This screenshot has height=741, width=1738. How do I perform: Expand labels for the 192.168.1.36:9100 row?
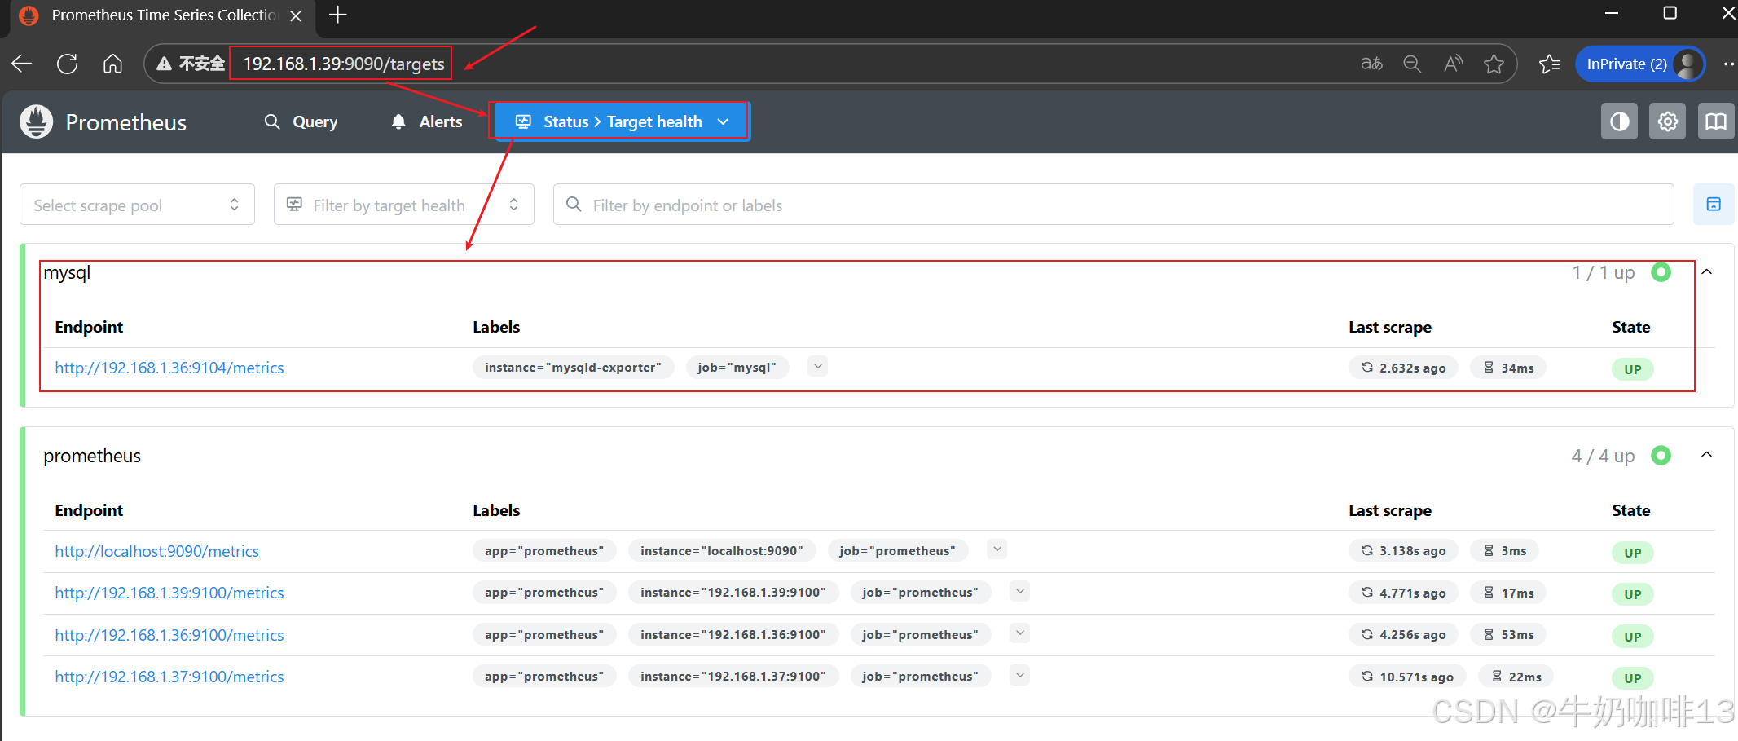tap(1020, 633)
